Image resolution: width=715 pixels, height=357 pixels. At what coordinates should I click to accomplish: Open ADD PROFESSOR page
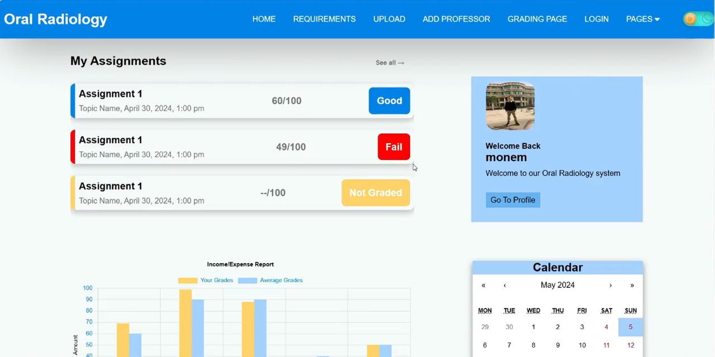point(456,19)
